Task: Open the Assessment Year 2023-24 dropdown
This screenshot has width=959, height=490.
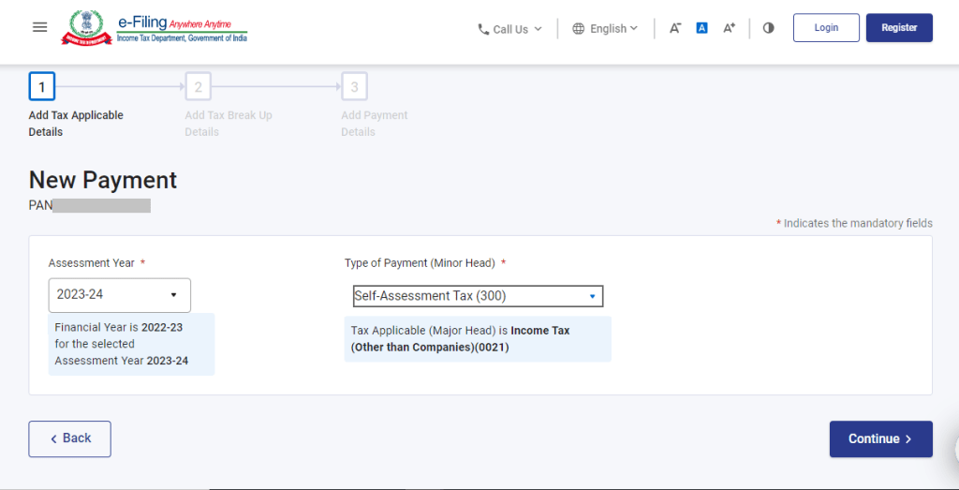Action: pos(119,295)
